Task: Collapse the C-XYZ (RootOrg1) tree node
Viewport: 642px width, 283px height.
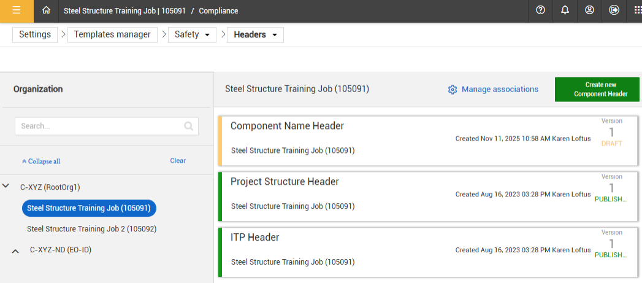Action: coord(6,186)
